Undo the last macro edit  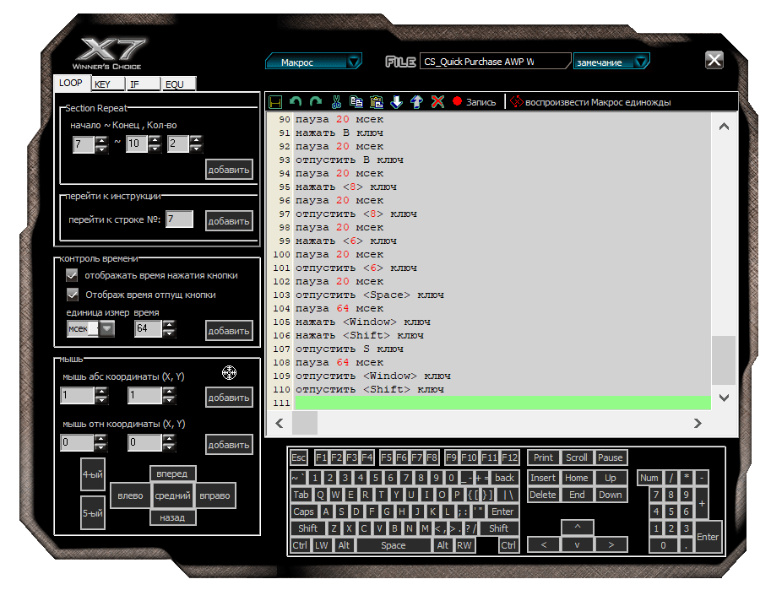pyautogui.click(x=296, y=102)
